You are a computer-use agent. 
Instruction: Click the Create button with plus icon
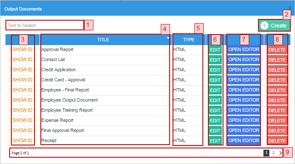(274, 25)
